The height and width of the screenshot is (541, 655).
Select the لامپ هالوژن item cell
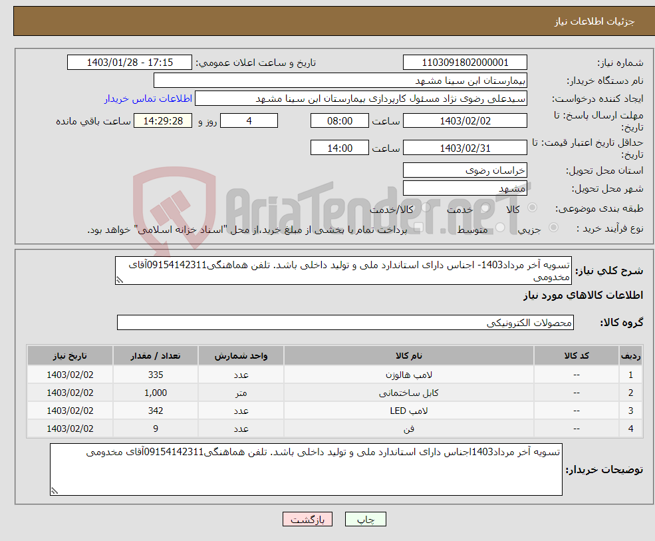[408, 375]
